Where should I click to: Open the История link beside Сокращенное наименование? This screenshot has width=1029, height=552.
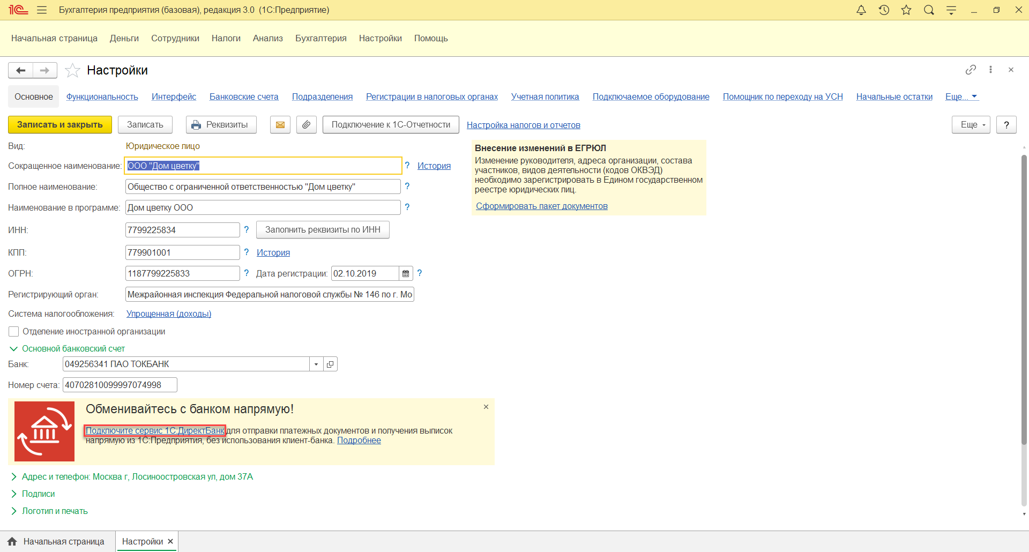pyautogui.click(x=434, y=166)
